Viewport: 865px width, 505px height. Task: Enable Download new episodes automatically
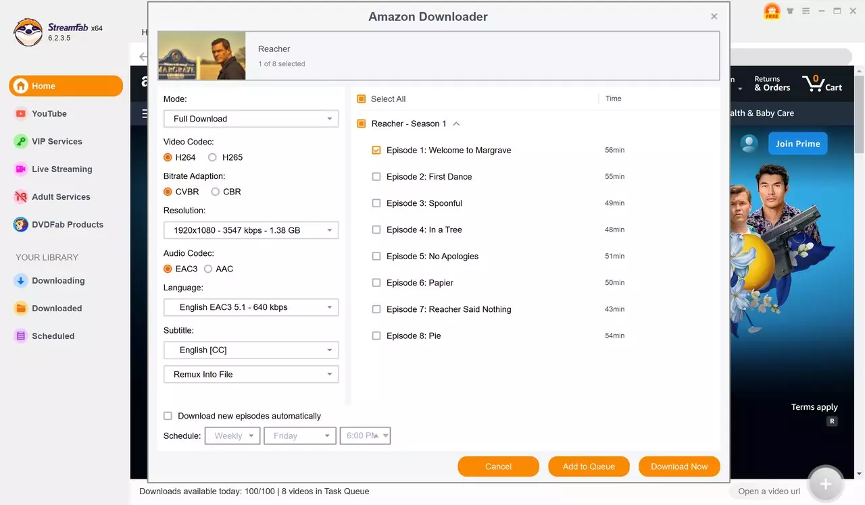tap(168, 416)
